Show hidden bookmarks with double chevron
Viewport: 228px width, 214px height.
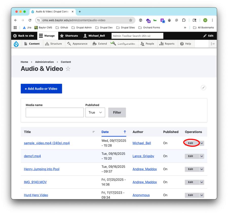(x=185, y=27)
